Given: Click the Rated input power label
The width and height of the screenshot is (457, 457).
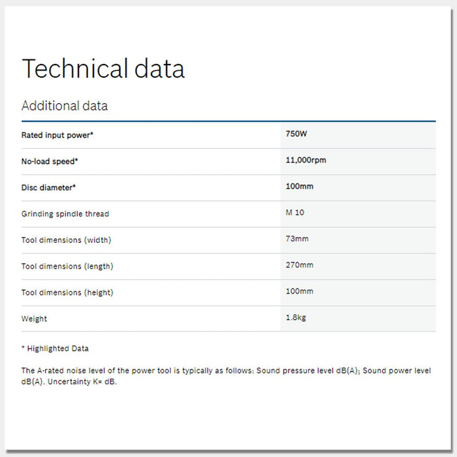Looking at the screenshot, I should tap(58, 135).
